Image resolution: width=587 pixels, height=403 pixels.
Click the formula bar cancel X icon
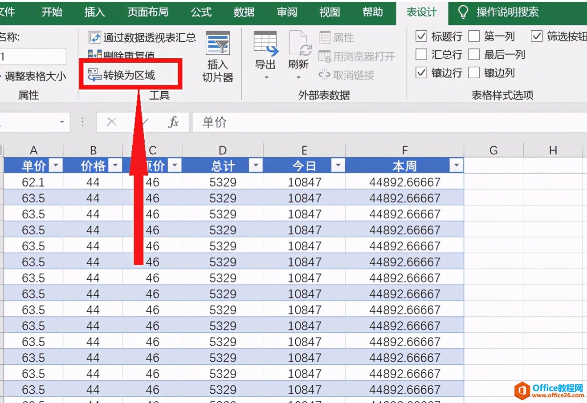point(112,122)
